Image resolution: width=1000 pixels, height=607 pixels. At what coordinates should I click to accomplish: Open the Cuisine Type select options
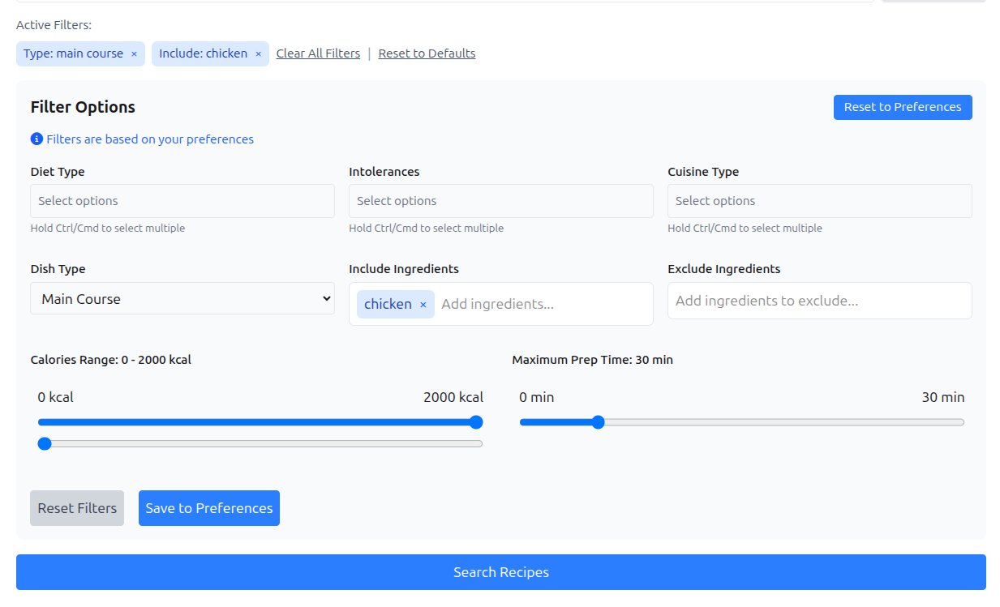[x=819, y=201]
